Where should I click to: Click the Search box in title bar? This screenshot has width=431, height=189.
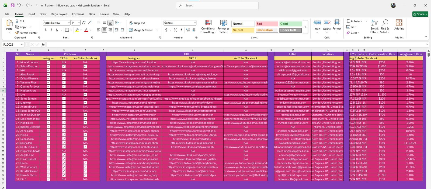point(217,5)
